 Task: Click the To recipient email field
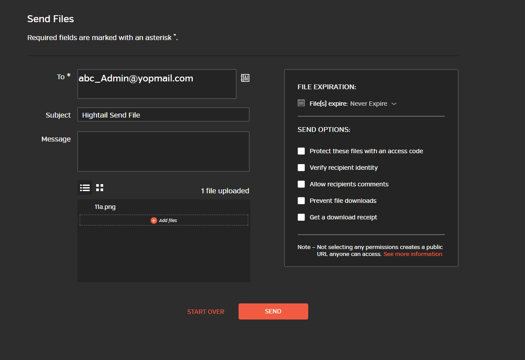point(157,84)
